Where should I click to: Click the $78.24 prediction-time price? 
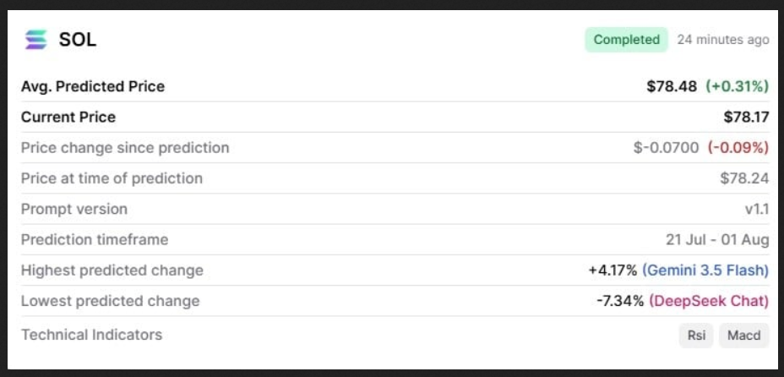coord(744,178)
